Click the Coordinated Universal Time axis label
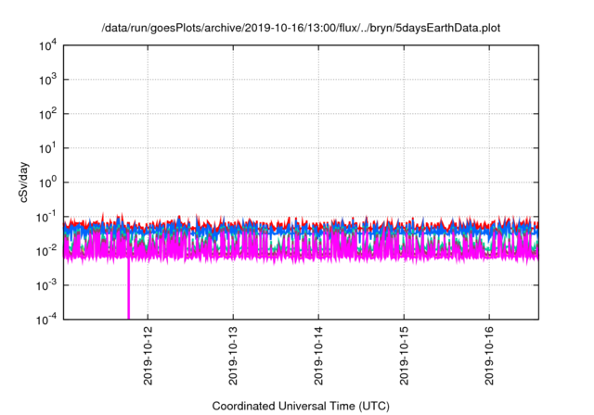The width and height of the screenshot is (594, 415). (300, 406)
